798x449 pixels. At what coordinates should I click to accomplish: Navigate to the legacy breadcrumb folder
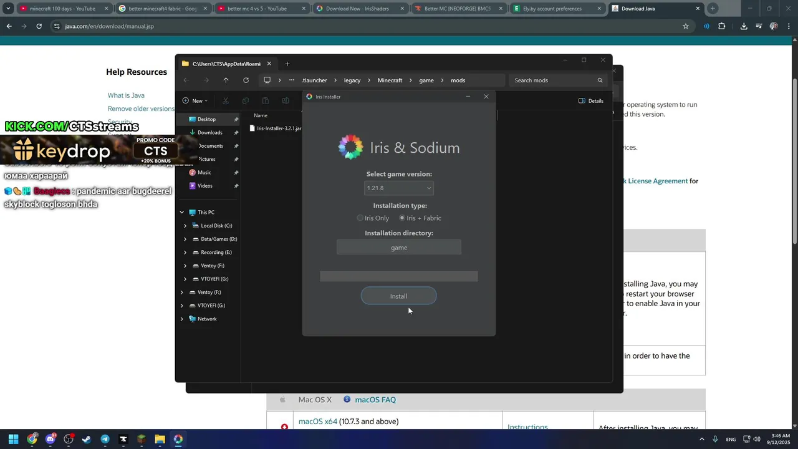pos(352,80)
